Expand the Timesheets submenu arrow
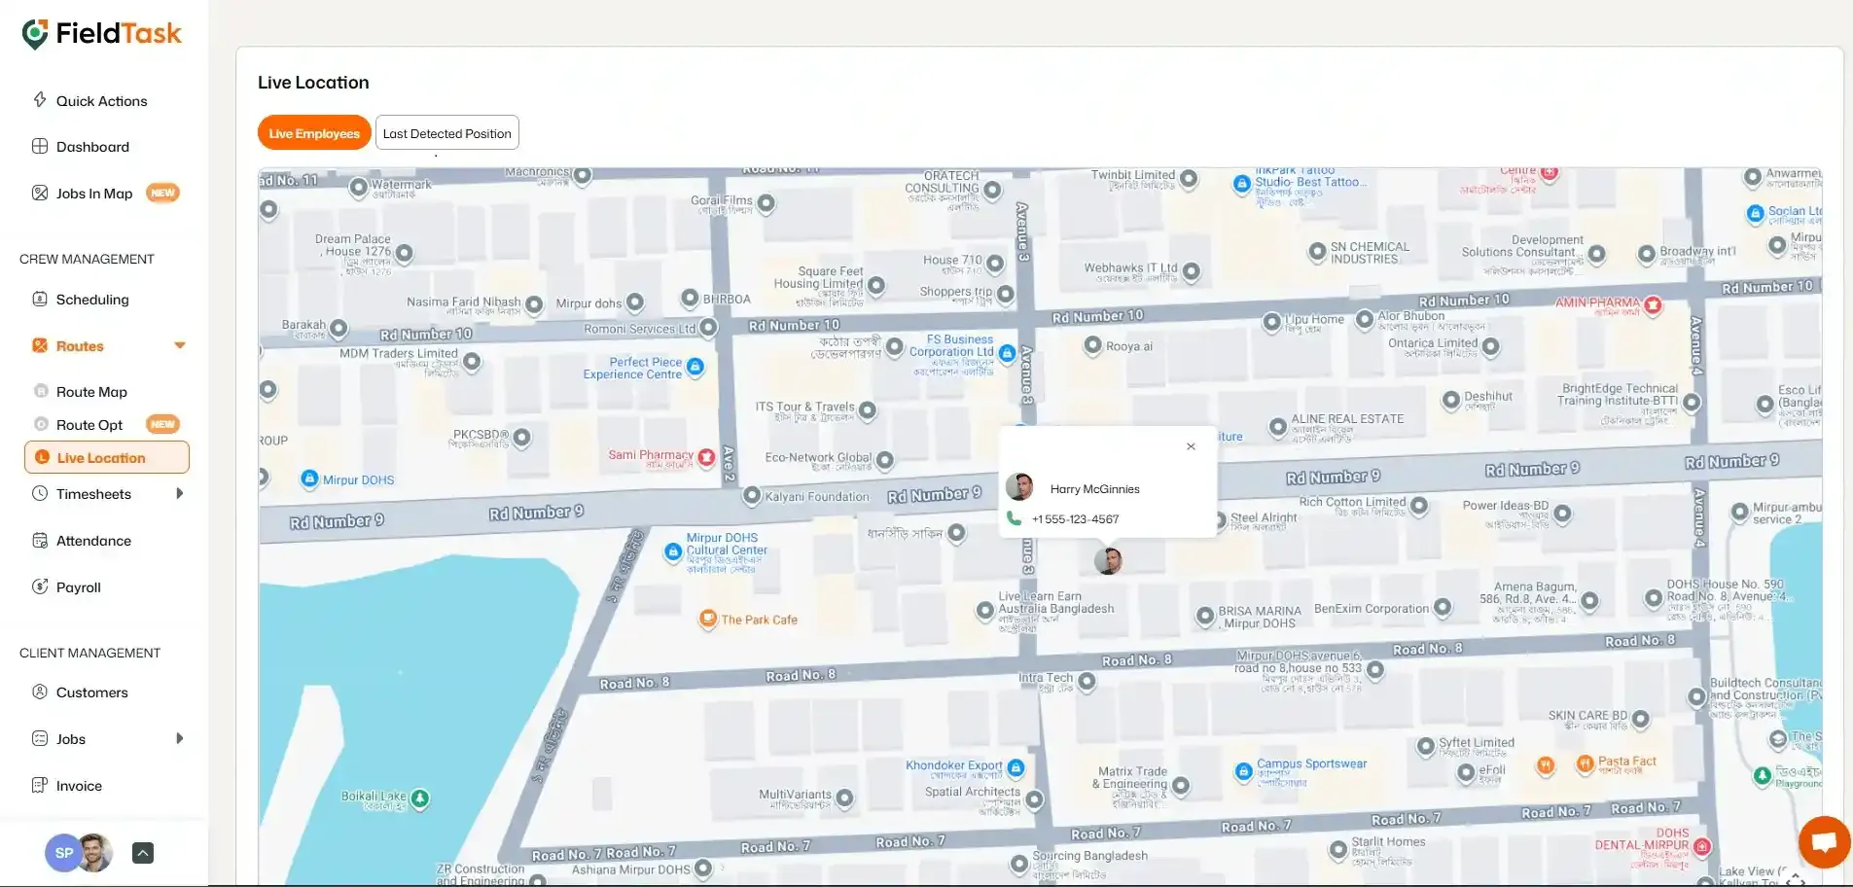1853x887 pixels. click(180, 493)
